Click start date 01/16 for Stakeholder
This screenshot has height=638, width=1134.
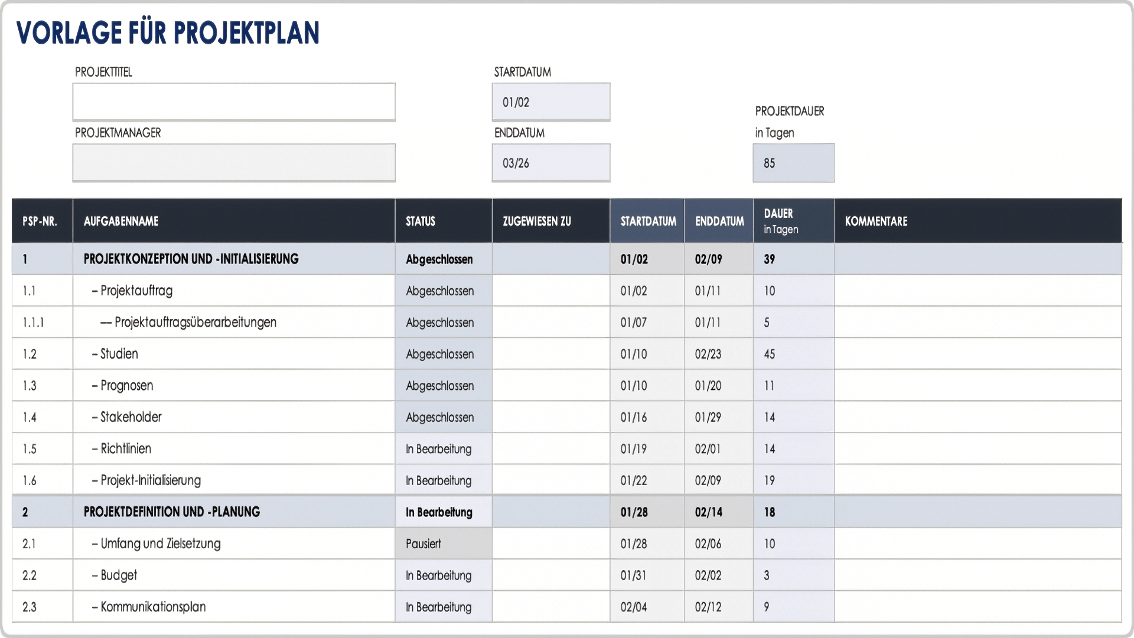point(647,417)
